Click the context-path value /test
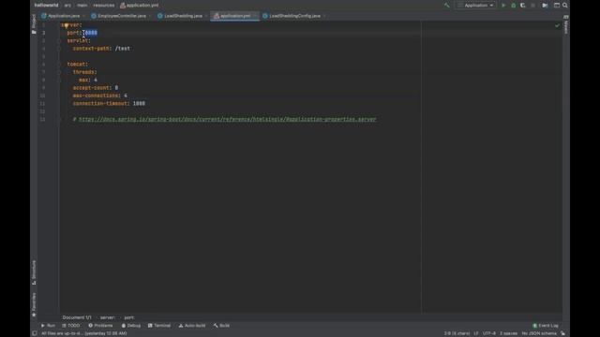 coord(123,49)
